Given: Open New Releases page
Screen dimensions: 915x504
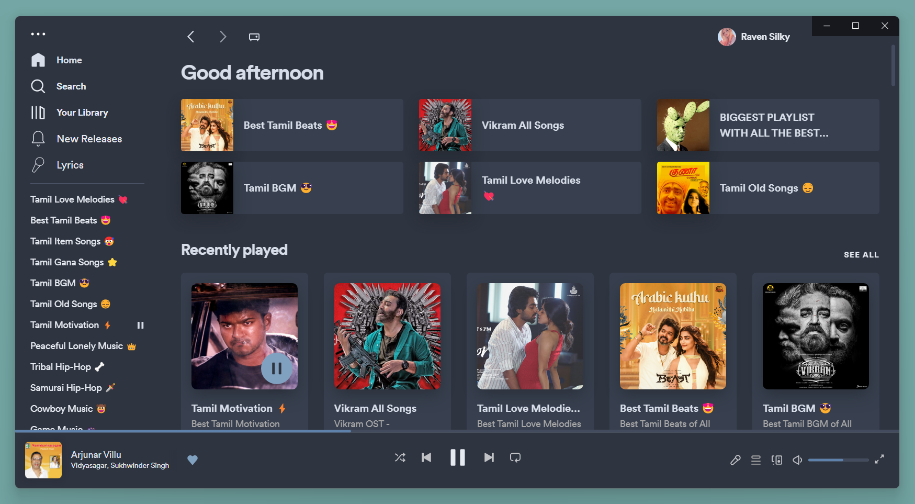Looking at the screenshot, I should pos(89,139).
